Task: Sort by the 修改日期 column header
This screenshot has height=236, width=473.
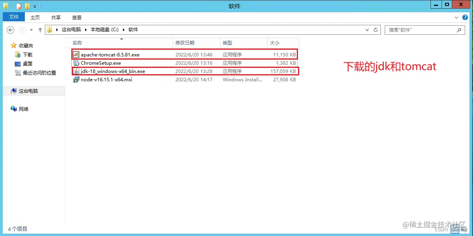Action: (x=197, y=43)
